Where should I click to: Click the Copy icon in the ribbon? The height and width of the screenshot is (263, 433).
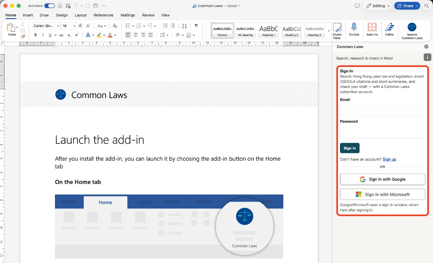(x=23, y=30)
